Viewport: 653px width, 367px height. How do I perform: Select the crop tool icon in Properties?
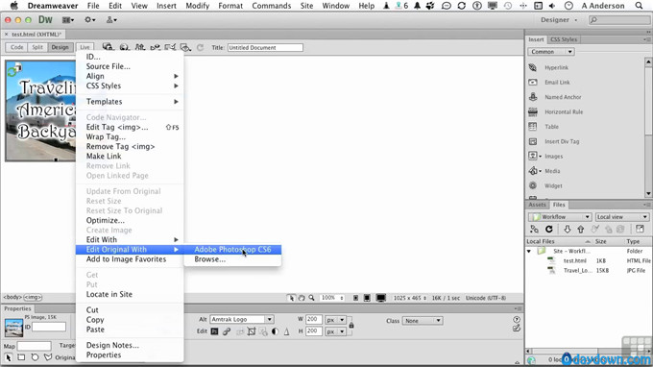252,331
